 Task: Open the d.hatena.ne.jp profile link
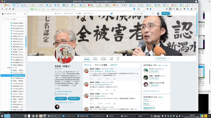(65, 91)
